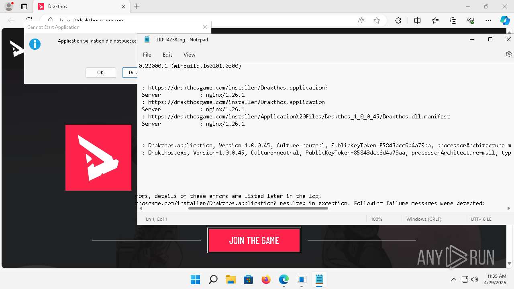The image size is (514, 289).
Task: Open the View menu in Notepad
Action: pos(189,55)
